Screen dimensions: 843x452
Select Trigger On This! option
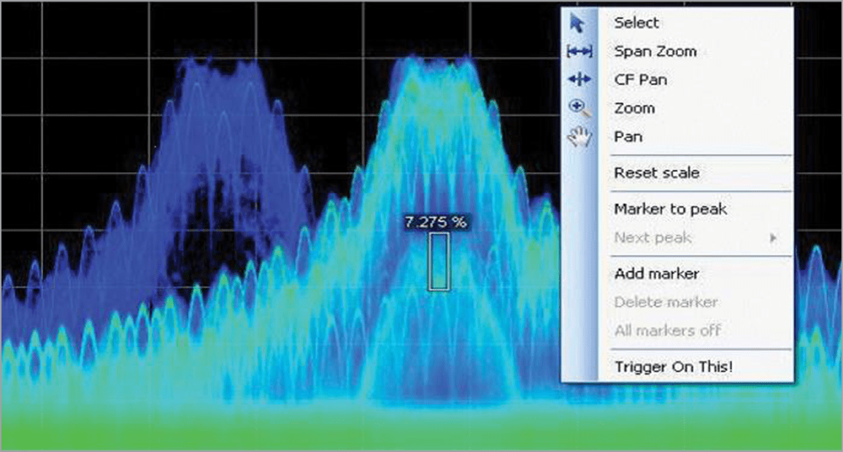pyautogui.click(x=673, y=367)
